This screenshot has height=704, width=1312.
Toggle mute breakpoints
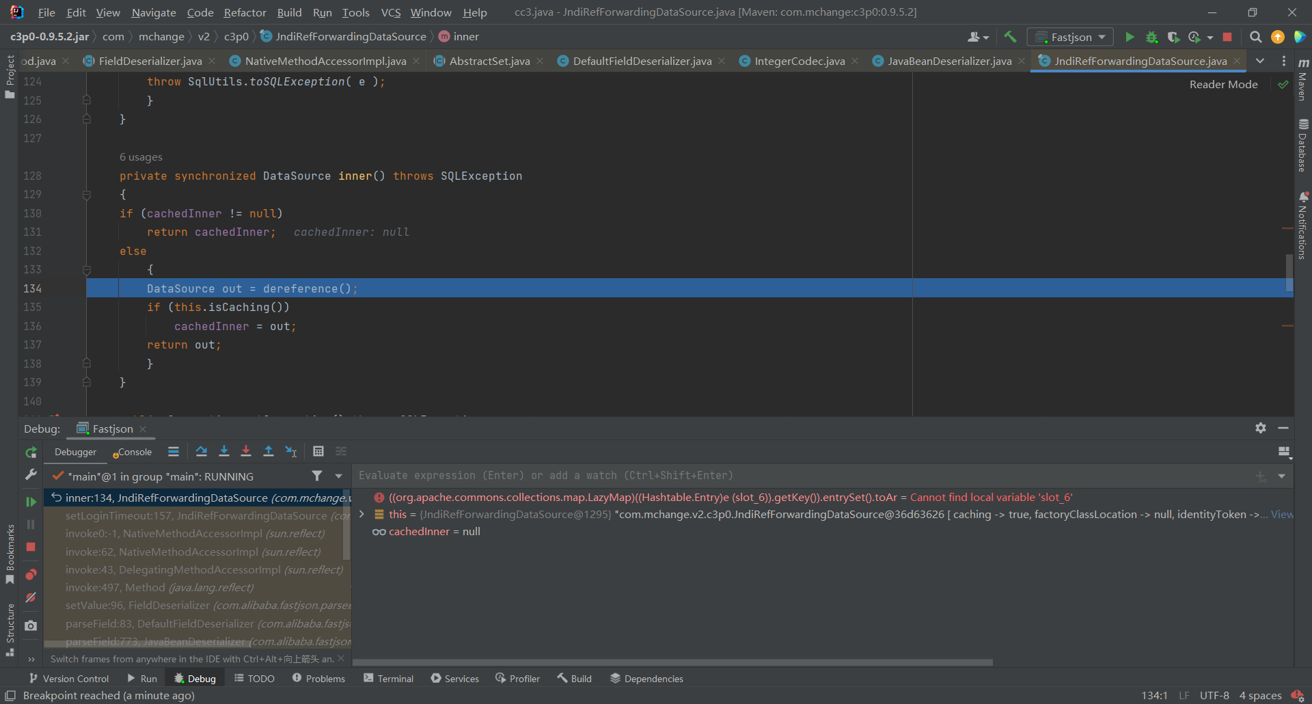31,597
